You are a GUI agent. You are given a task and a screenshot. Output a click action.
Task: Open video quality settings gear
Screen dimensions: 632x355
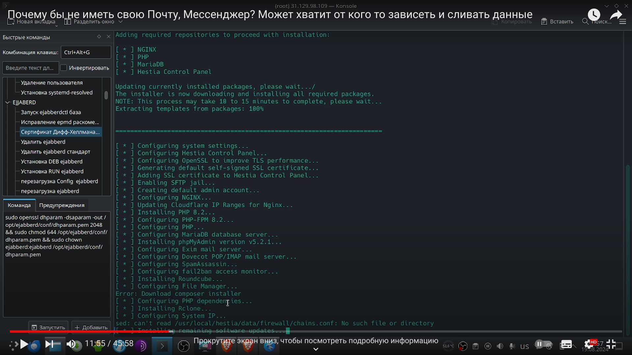click(x=589, y=344)
